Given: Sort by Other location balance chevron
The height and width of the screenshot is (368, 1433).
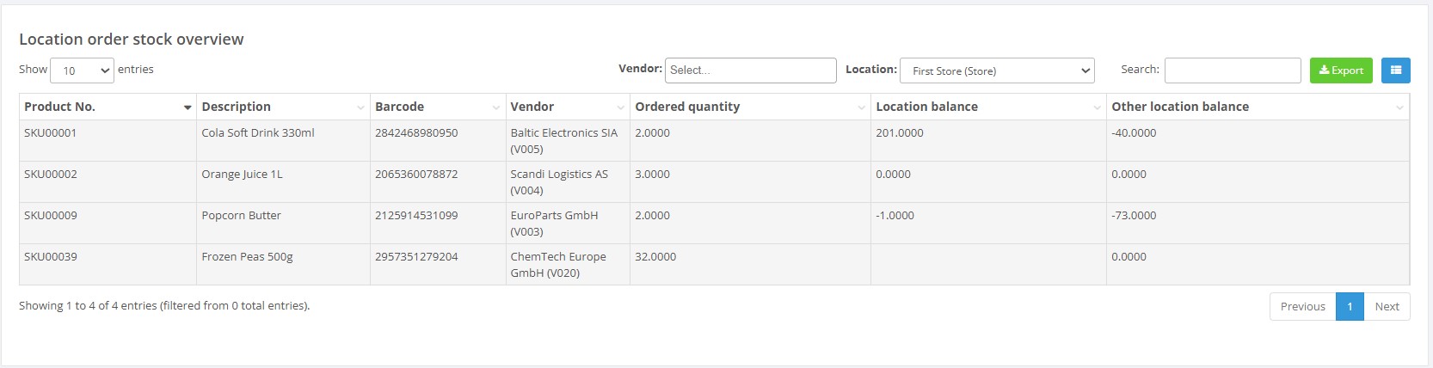Looking at the screenshot, I should tap(1399, 107).
